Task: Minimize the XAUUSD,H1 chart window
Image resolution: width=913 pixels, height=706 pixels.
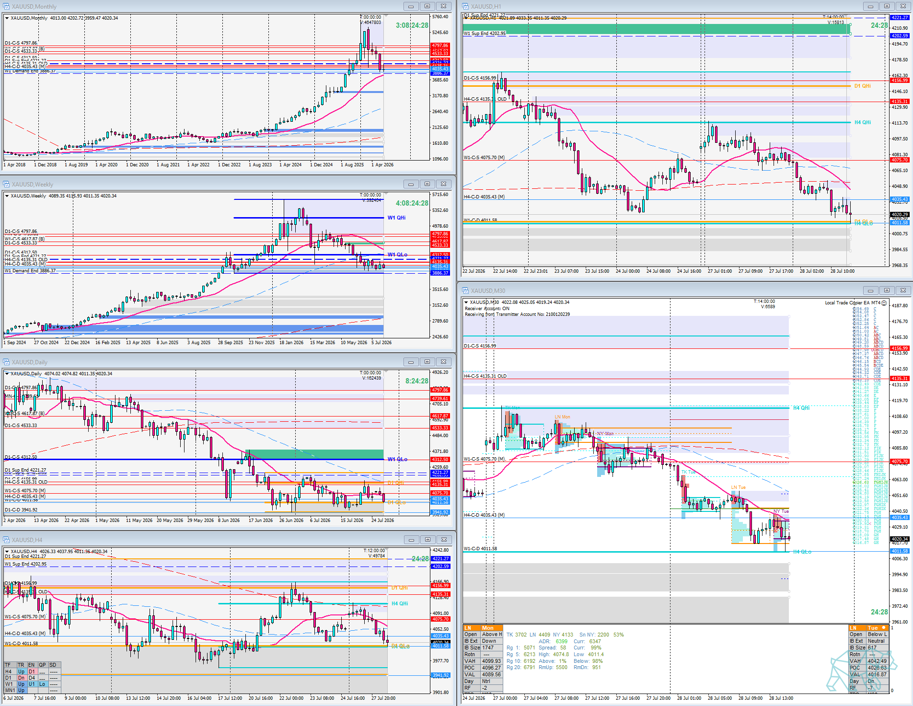Action: click(870, 6)
